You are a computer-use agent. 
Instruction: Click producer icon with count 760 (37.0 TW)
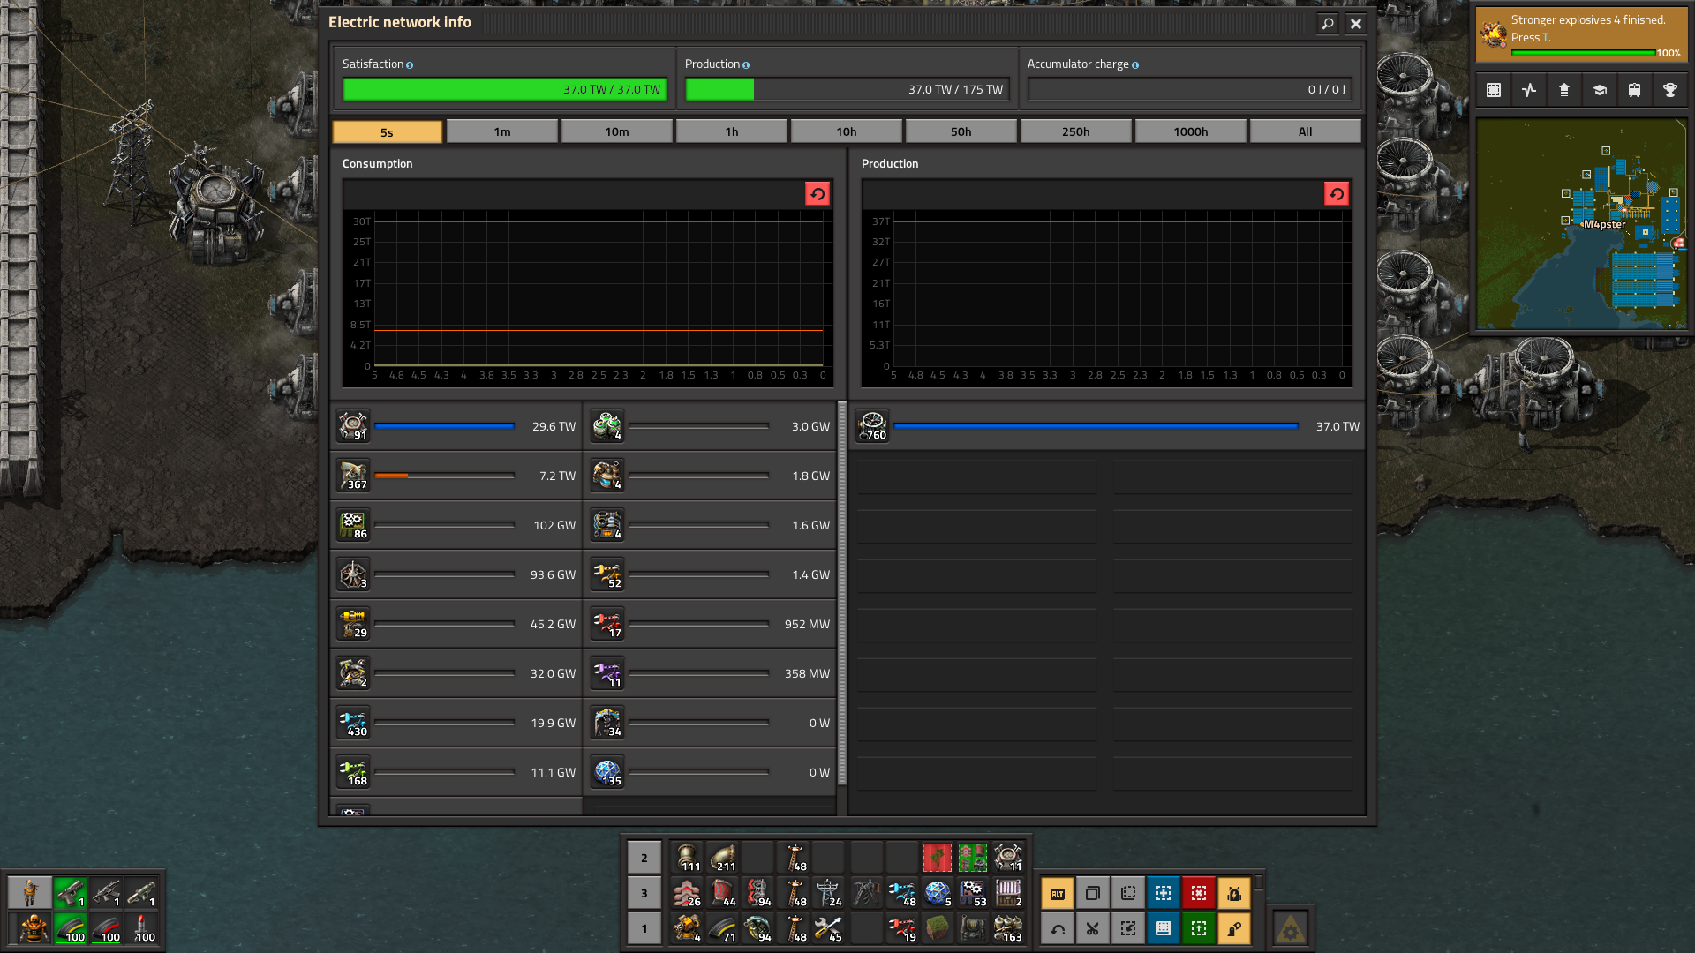point(872,426)
